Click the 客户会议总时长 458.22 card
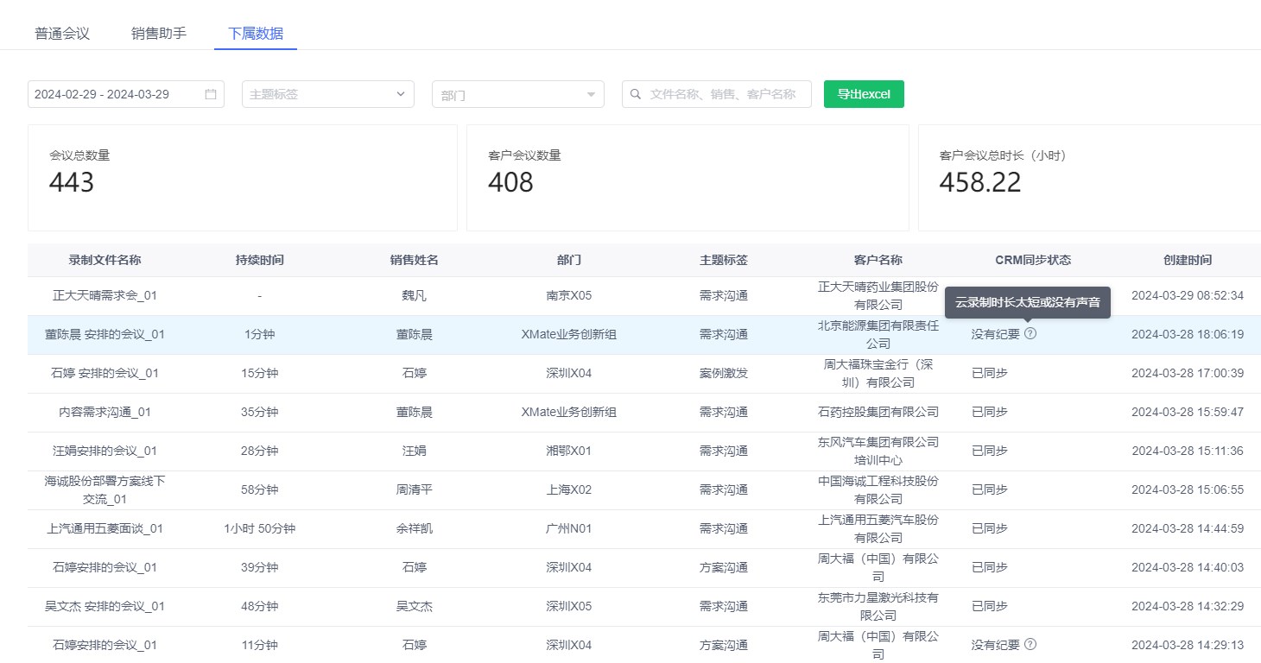This screenshot has height=663, width=1261. tap(1089, 178)
